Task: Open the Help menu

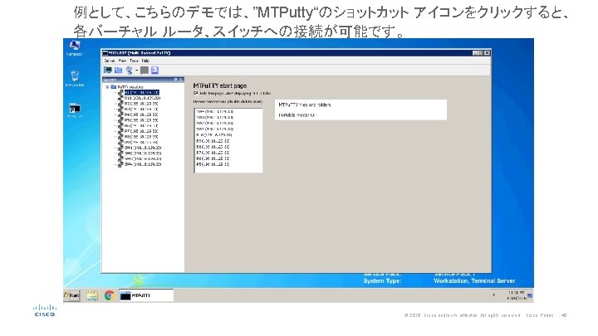Action: click(x=145, y=61)
